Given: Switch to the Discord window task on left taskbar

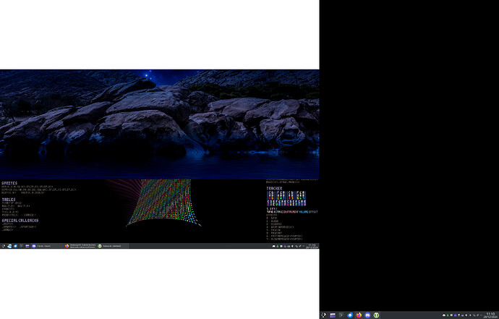Looking at the screenshot, I should [x=48, y=246].
